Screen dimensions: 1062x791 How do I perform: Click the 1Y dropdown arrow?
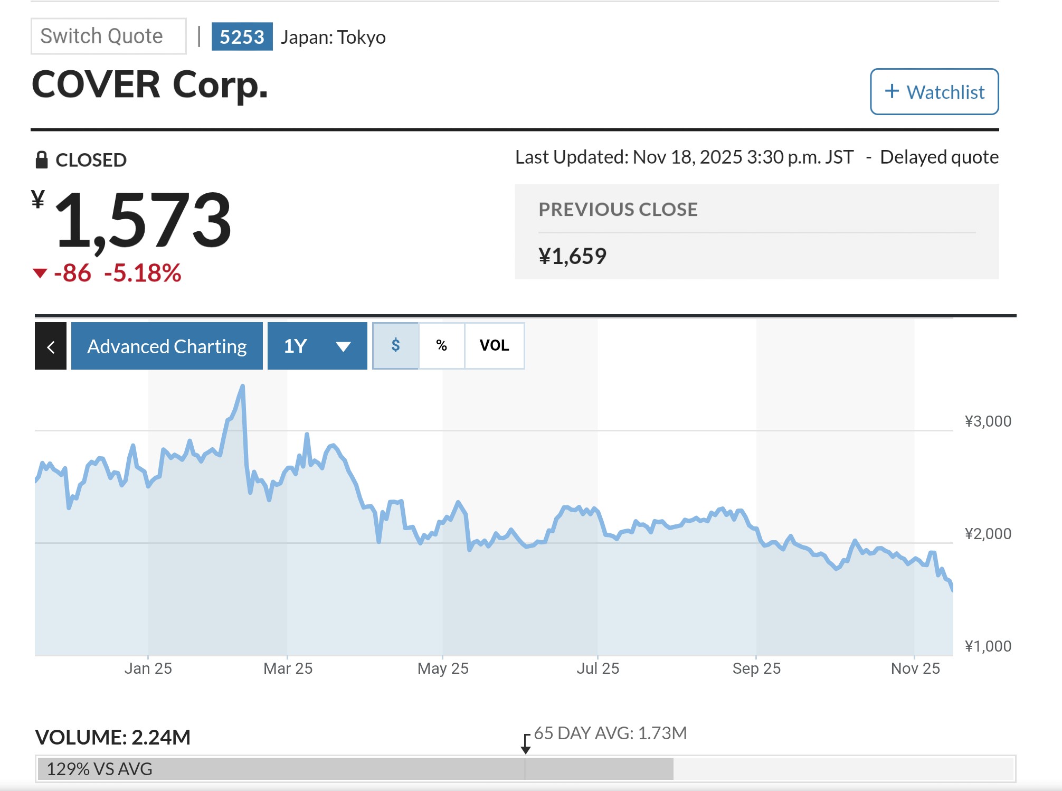pos(343,346)
